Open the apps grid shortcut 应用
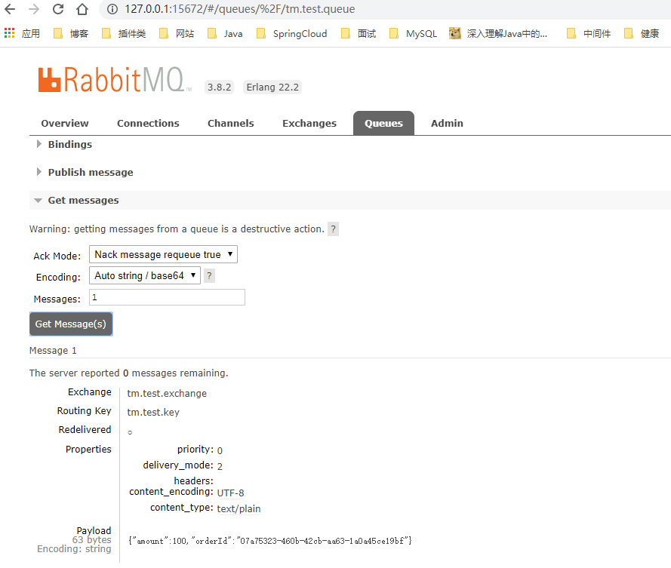Screen dimensions: 671x568 [22, 33]
